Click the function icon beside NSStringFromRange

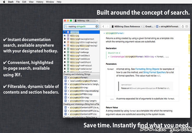tap(68, 52)
